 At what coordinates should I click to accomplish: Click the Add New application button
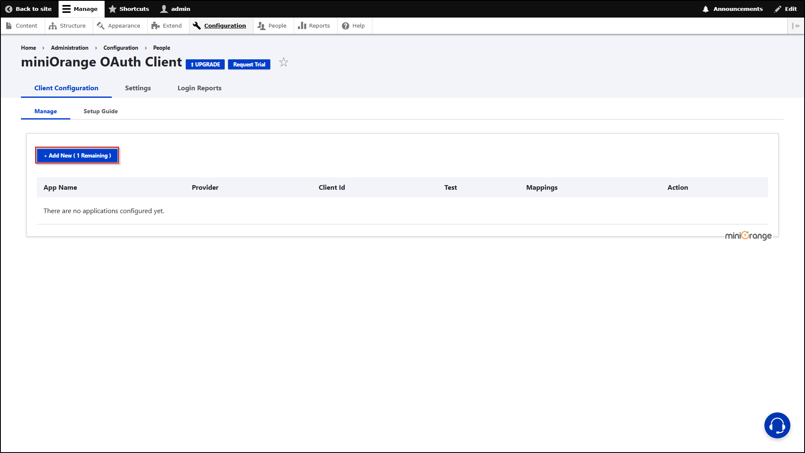(x=77, y=155)
